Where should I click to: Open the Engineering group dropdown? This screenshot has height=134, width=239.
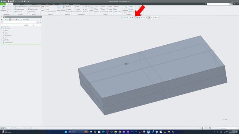tap(81, 15)
